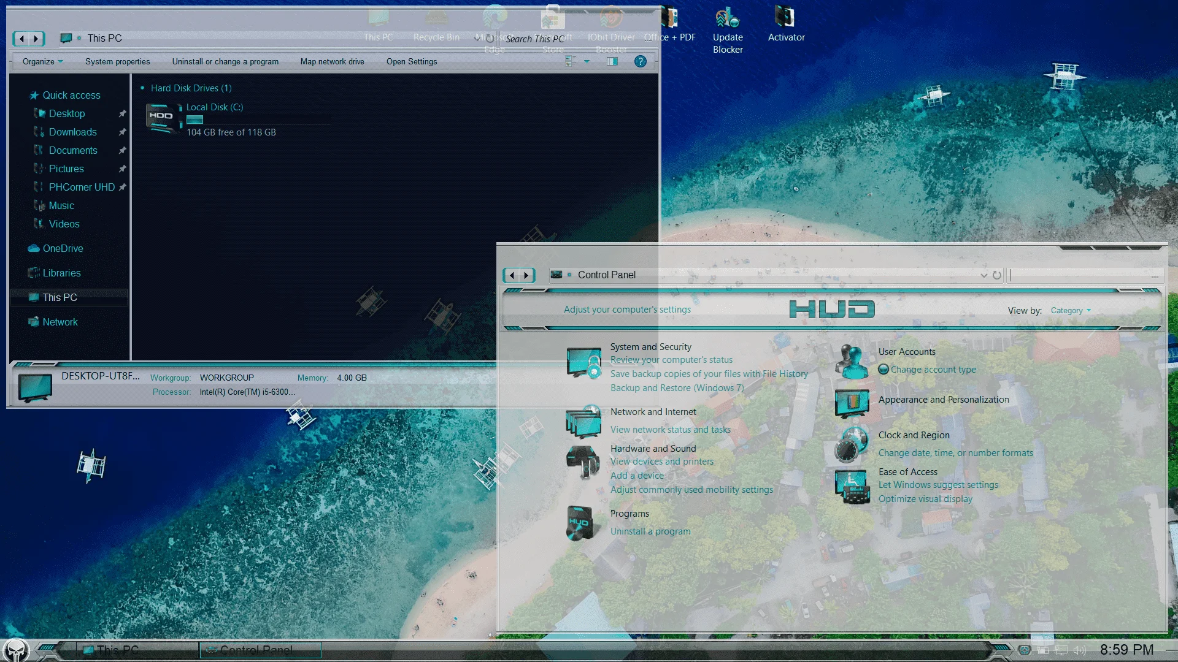Select the Local Disk (C:) HDD icon
The height and width of the screenshot is (662, 1178).
(x=163, y=119)
